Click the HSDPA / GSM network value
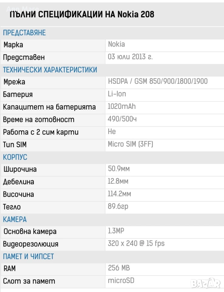This screenshot has width=224, height=292. [x=158, y=82]
